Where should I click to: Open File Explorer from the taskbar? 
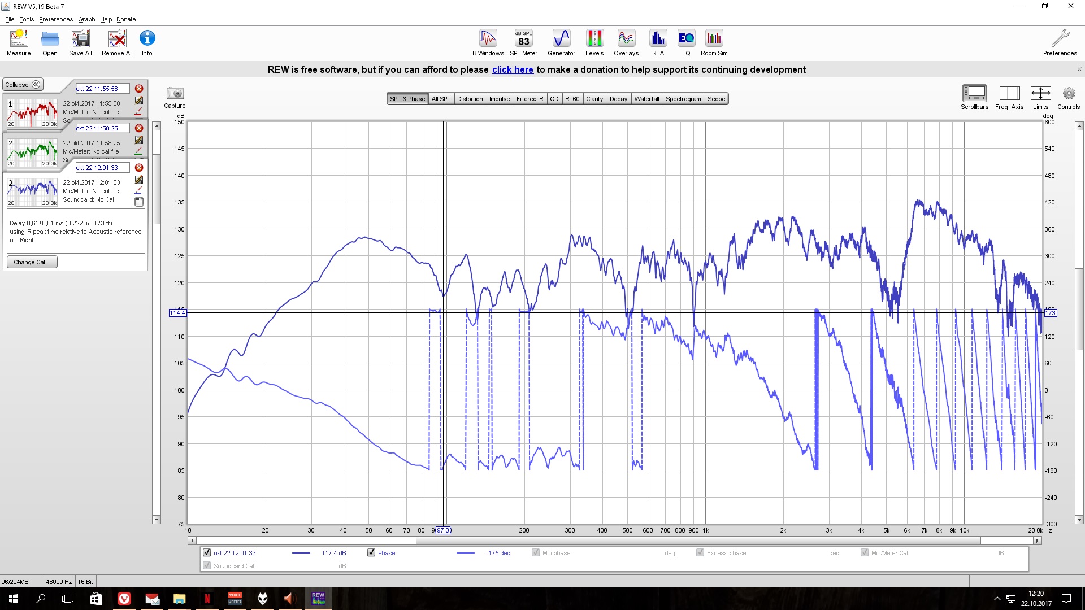pyautogui.click(x=180, y=599)
